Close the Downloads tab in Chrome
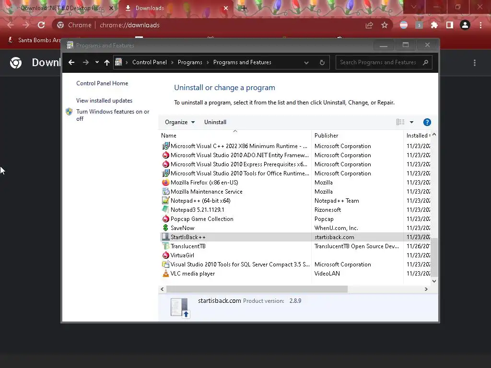This screenshot has height=368, width=491. (x=226, y=8)
